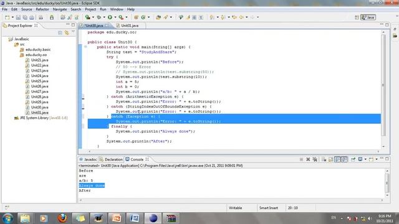Navigate Back with yellow arrow icon
The image size is (399, 224).
tap(241, 17)
